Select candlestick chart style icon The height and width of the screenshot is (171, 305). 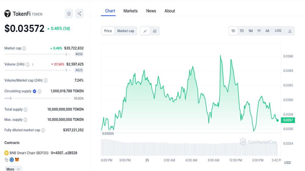155,31
